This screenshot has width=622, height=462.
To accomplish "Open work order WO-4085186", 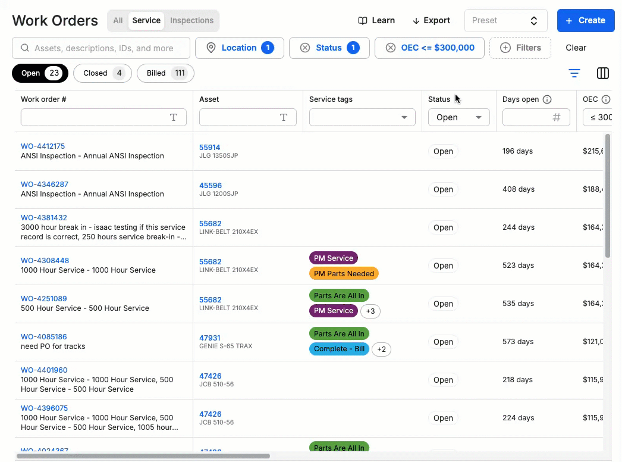I will tap(43, 337).
